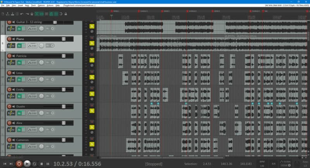Open FX chain on Patricia track
The height and width of the screenshot is (168, 310).
click(x=19, y=63)
